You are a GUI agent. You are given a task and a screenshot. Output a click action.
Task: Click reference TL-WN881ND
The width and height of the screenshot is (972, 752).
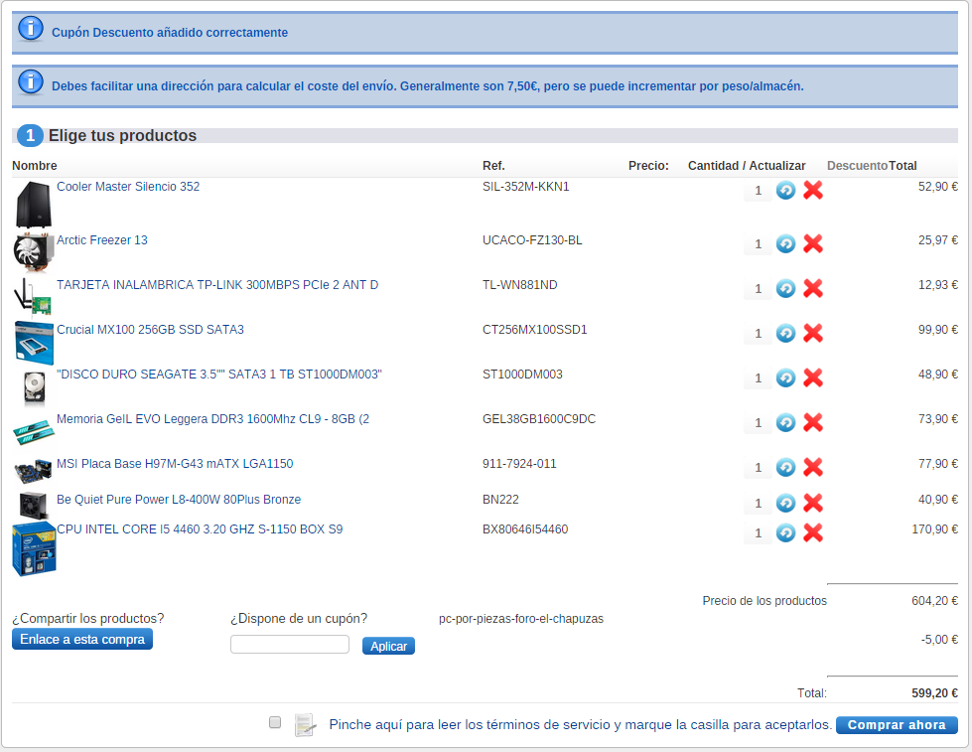[519, 285]
